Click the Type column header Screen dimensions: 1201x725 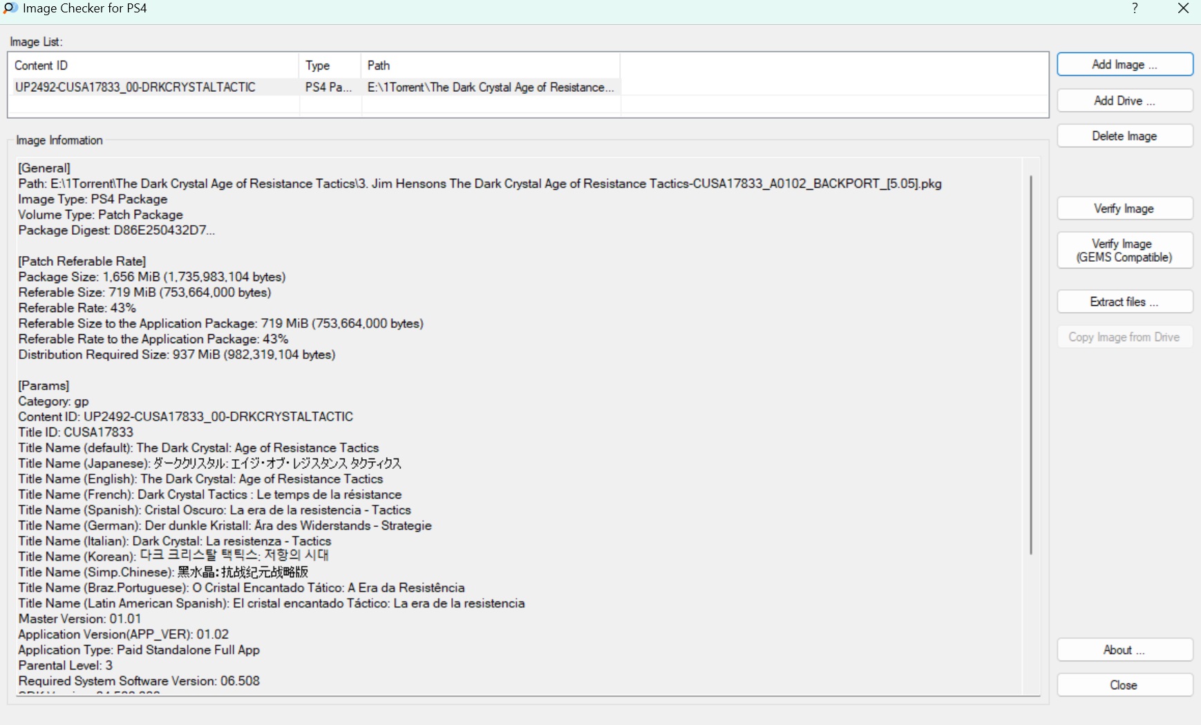coord(330,66)
